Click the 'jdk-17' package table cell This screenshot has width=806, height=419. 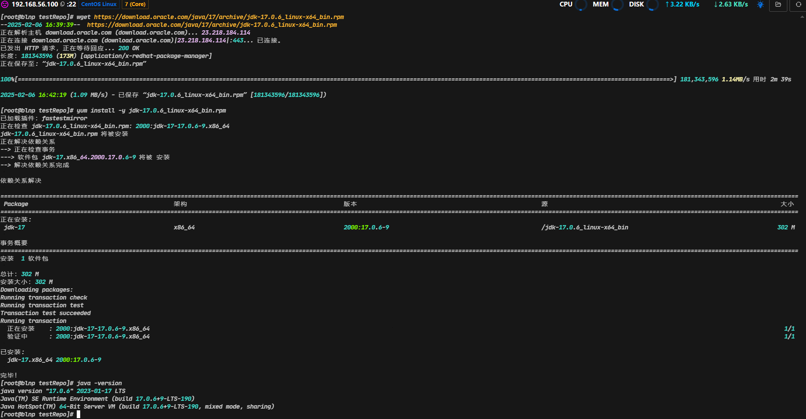[x=14, y=227]
